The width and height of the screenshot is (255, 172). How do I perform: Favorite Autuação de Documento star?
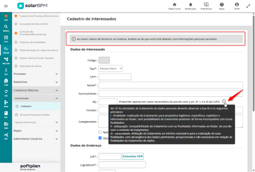tap(16, 24)
